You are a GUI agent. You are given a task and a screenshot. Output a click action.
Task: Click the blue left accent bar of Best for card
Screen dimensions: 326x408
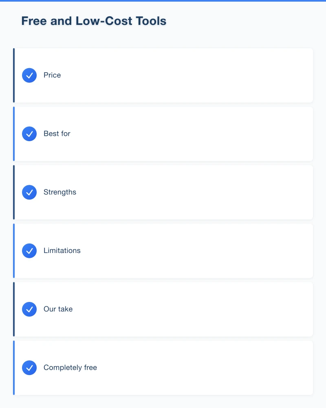[14, 134]
